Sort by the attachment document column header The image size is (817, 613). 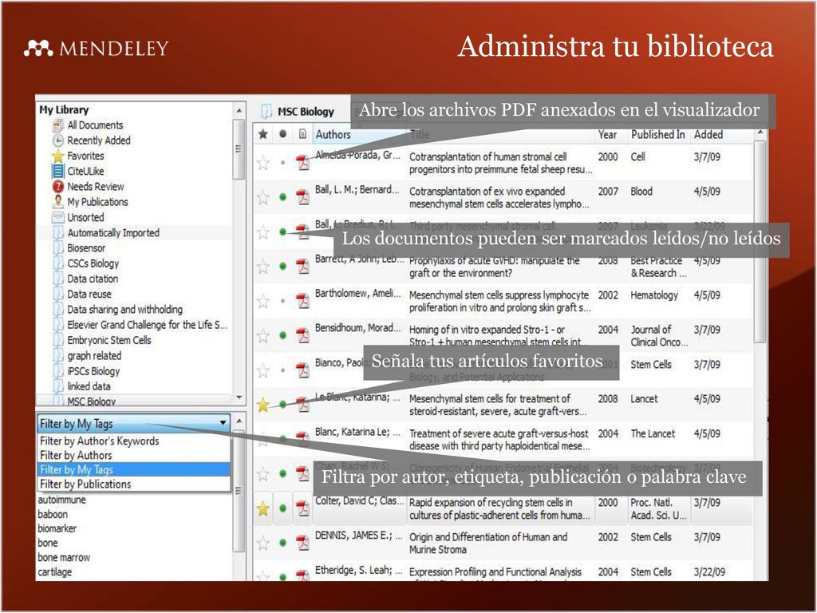[302, 134]
